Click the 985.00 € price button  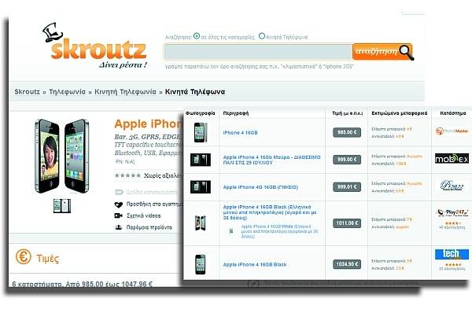point(347,132)
